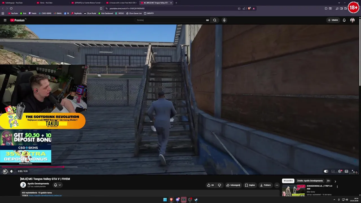Open YouTube notifications bell in header
Viewport: 361px width, 203px height.
pyautogui.click(x=344, y=20)
